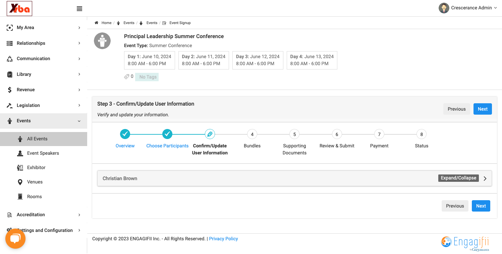Open the Legislation menu item
Viewport: 502px width, 254px height.
tap(44, 105)
